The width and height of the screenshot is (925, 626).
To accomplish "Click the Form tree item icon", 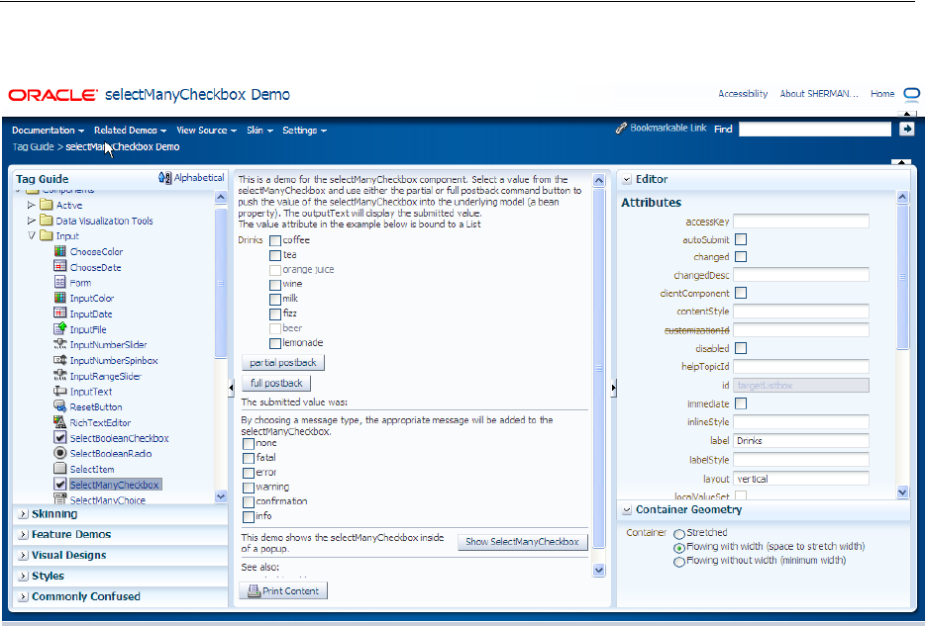I will click(x=59, y=282).
